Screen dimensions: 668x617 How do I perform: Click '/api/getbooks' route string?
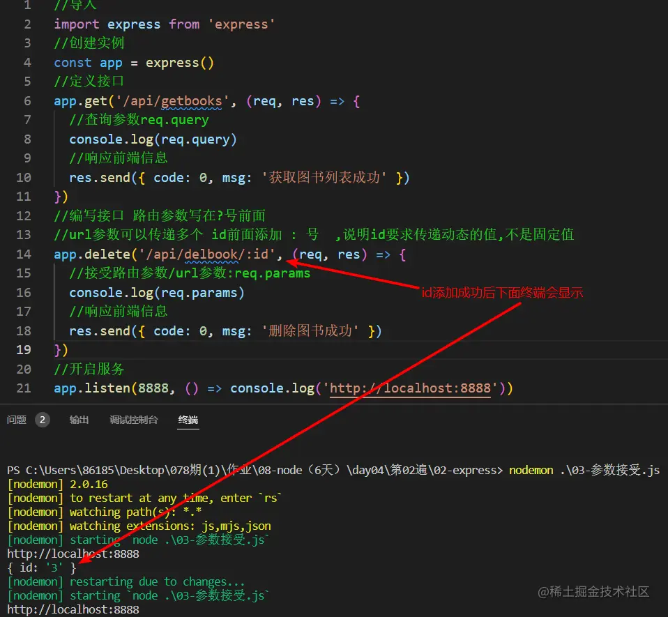[x=172, y=101]
